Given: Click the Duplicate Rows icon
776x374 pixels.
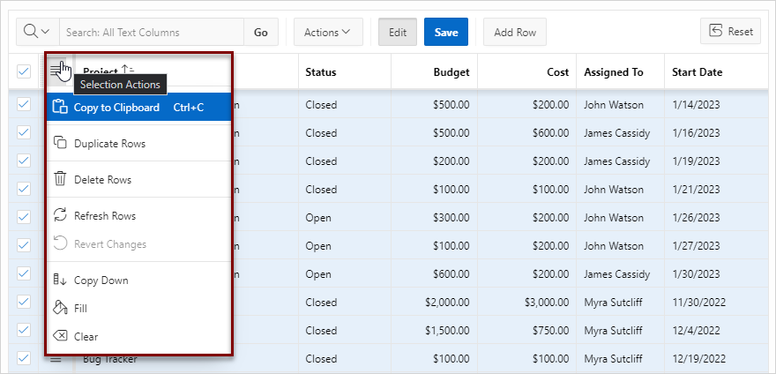Looking at the screenshot, I should click(x=60, y=144).
